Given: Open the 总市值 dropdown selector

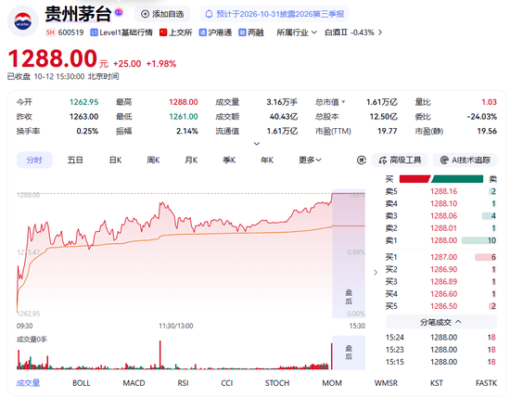Looking at the screenshot, I should coord(330,102).
